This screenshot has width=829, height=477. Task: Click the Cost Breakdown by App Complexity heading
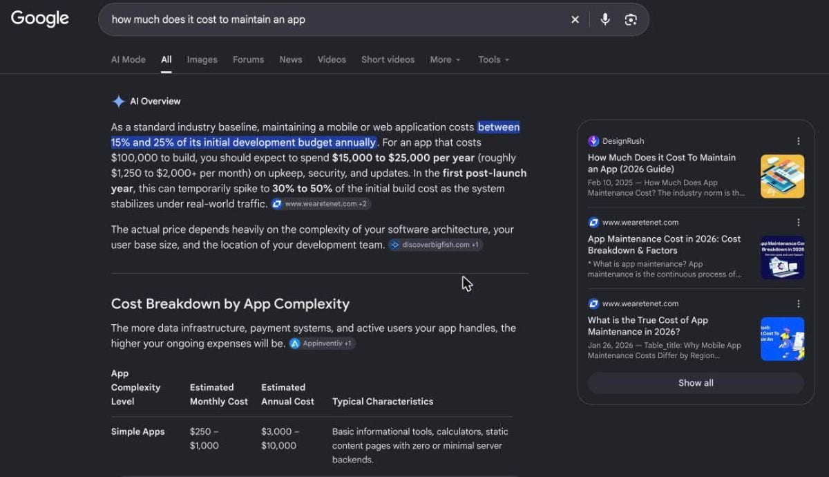(x=230, y=303)
